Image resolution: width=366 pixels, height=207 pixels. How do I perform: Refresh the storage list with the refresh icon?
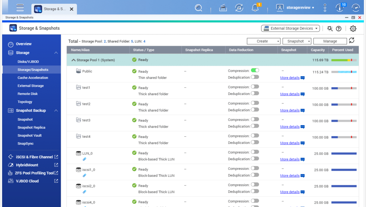(x=352, y=41)
